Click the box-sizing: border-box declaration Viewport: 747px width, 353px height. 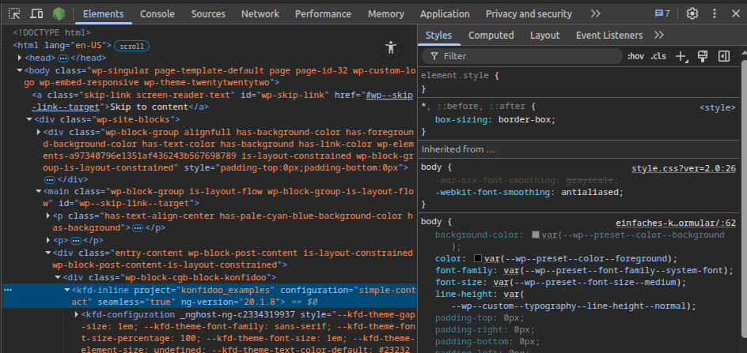[x=495, y=120]
